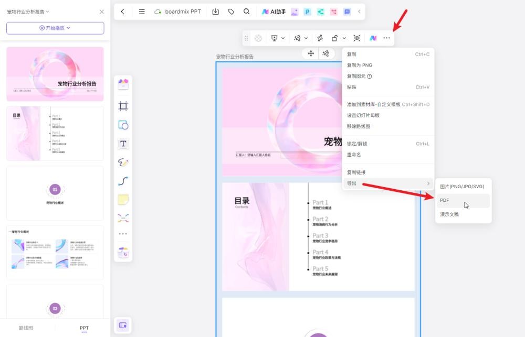The width and height of the screenshot is (525, 337).
Task: Open the 目录 slide thumbnail
Action: point(55,134)
